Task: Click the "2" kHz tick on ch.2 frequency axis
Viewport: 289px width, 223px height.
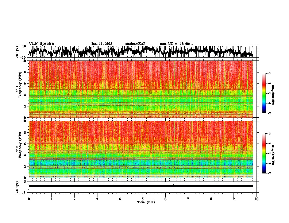Action: [25, 167]
